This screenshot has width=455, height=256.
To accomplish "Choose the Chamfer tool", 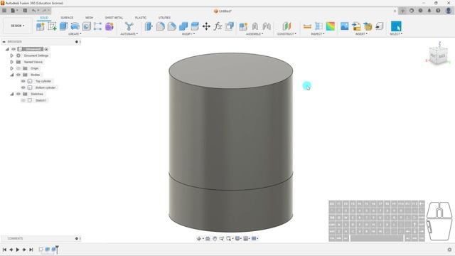I will coord(172,26).
